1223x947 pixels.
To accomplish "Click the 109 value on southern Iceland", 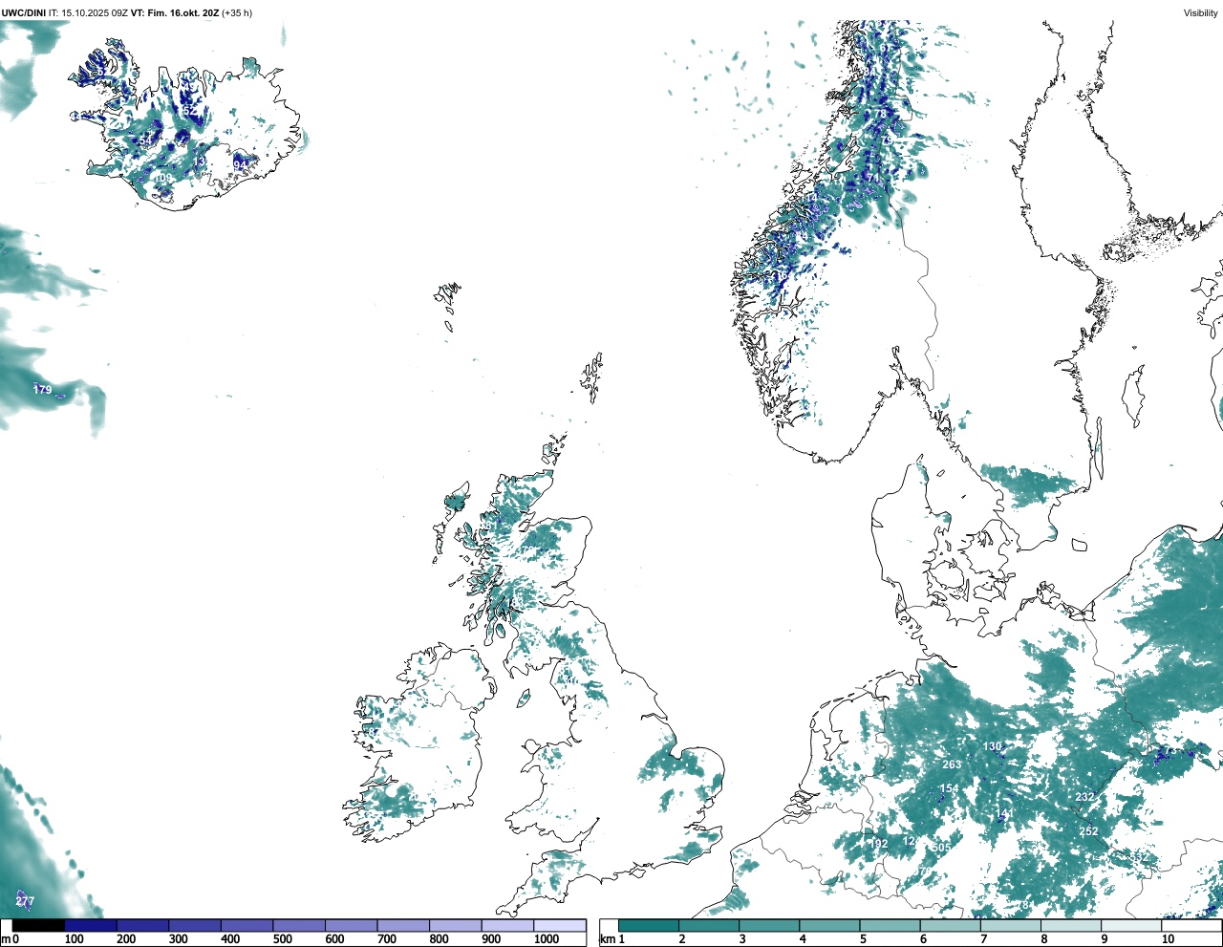I will (164, 178).
